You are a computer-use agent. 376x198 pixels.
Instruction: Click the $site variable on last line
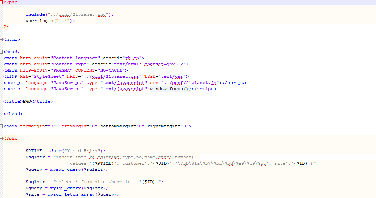[32, 195]
